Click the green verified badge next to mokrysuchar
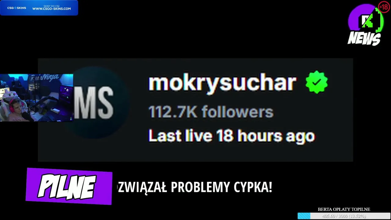 pos(317,82)
